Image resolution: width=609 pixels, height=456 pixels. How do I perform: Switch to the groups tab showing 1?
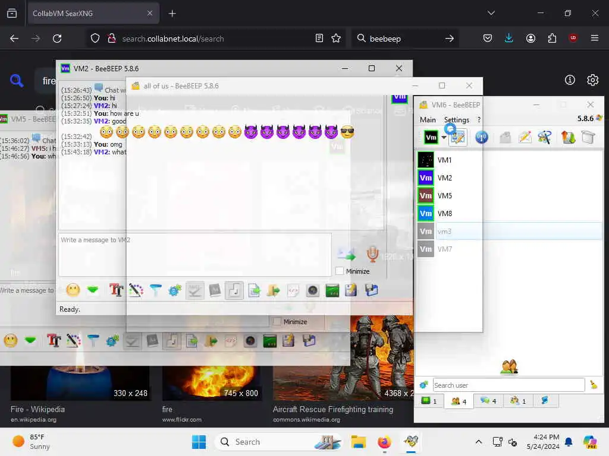coord(518,401)
